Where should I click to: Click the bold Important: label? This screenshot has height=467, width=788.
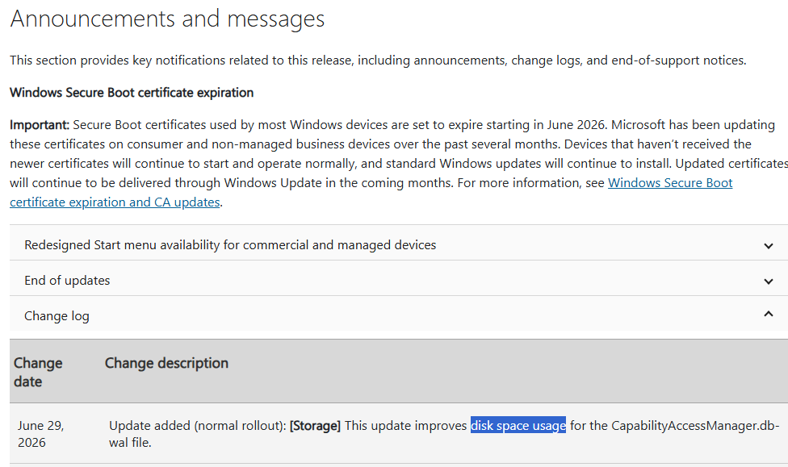(x=40, y=125)
